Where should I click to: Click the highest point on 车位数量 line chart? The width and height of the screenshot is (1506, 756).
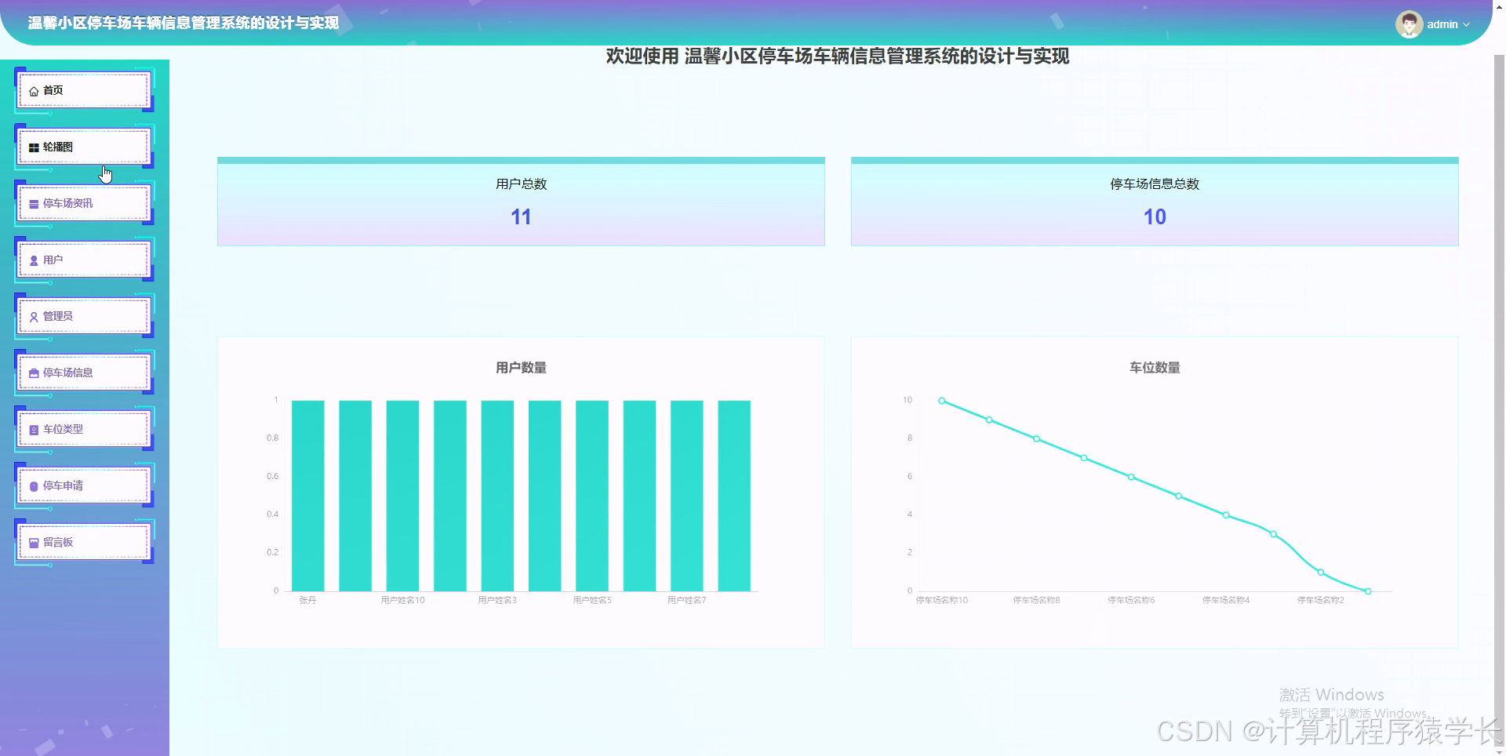coord(941,400)
